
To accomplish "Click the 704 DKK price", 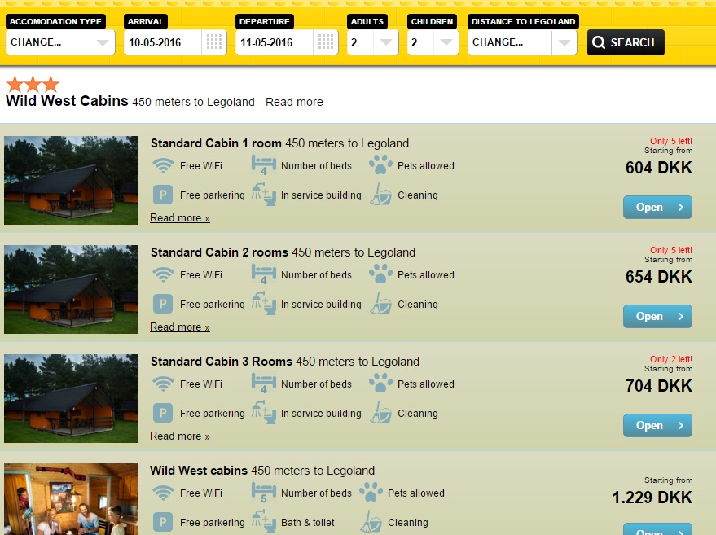I will pos(659,386).
